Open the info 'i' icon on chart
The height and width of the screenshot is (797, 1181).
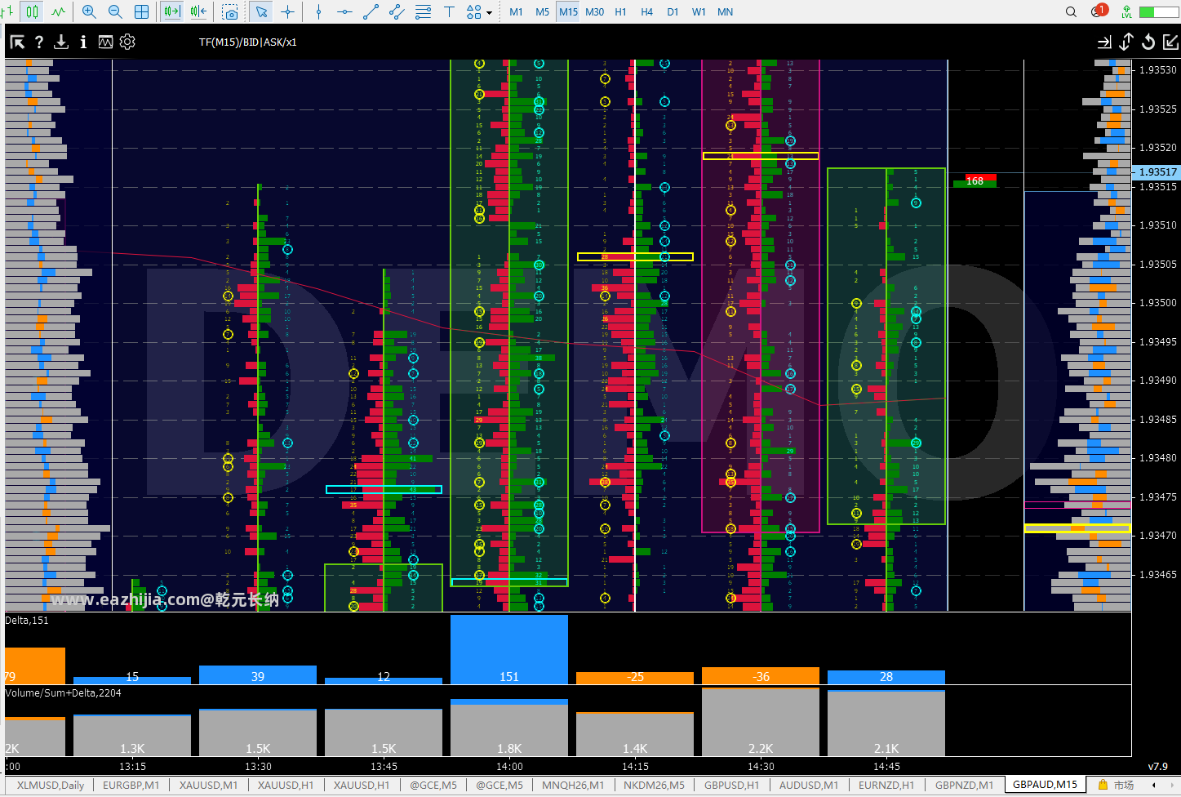pos(83,42)
